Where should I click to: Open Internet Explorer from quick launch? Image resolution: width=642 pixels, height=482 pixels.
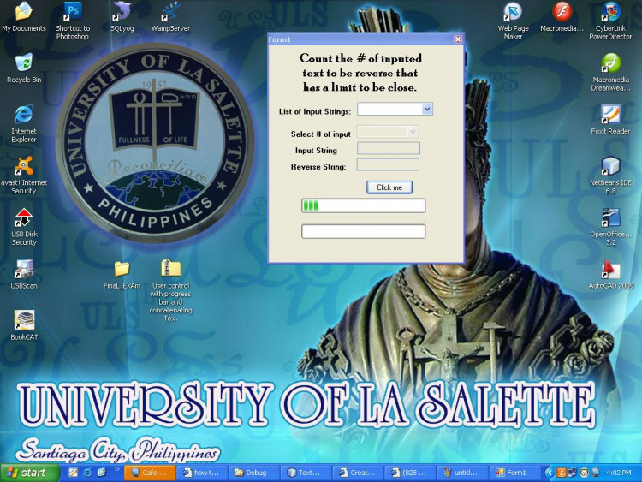click(87, 473)
